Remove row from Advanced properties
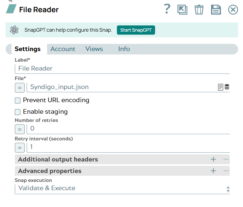Image resolution: width=243 pixels, height=207 pixels. (x=226, y=171)
